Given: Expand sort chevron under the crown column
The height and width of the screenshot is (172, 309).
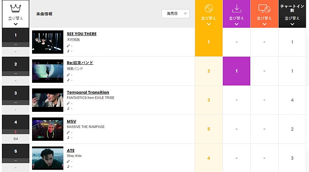Looking at the screenshot, I should point(15,24).
